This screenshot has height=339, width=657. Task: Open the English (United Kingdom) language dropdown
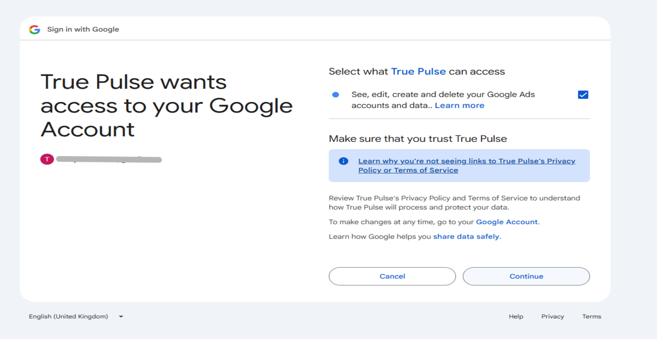click(76, 316)
